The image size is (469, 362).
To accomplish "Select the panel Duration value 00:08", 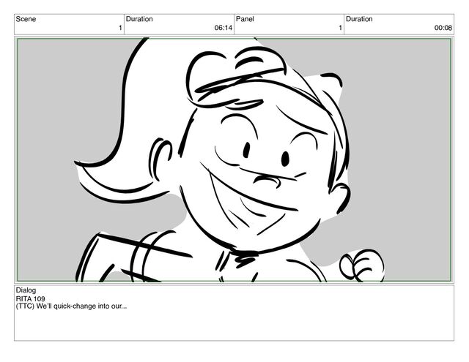I will [443, 28].
